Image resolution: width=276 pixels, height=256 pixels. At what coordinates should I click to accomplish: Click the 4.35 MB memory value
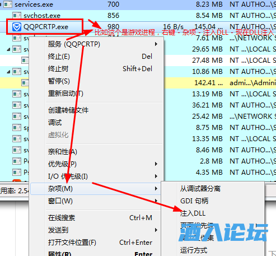click(209, 173)
